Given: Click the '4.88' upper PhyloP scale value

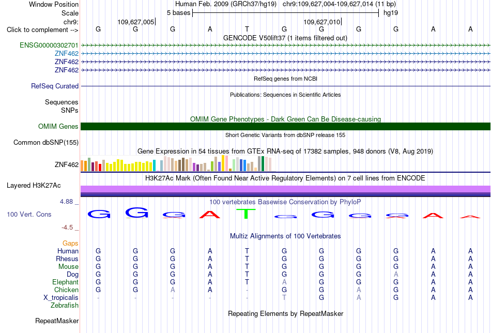Looking at the screenshot, I should [x=66, y=202].
